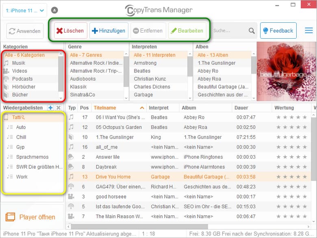Click the Typ column header
This screenshot has width=317, height=238.
point(72,108)
